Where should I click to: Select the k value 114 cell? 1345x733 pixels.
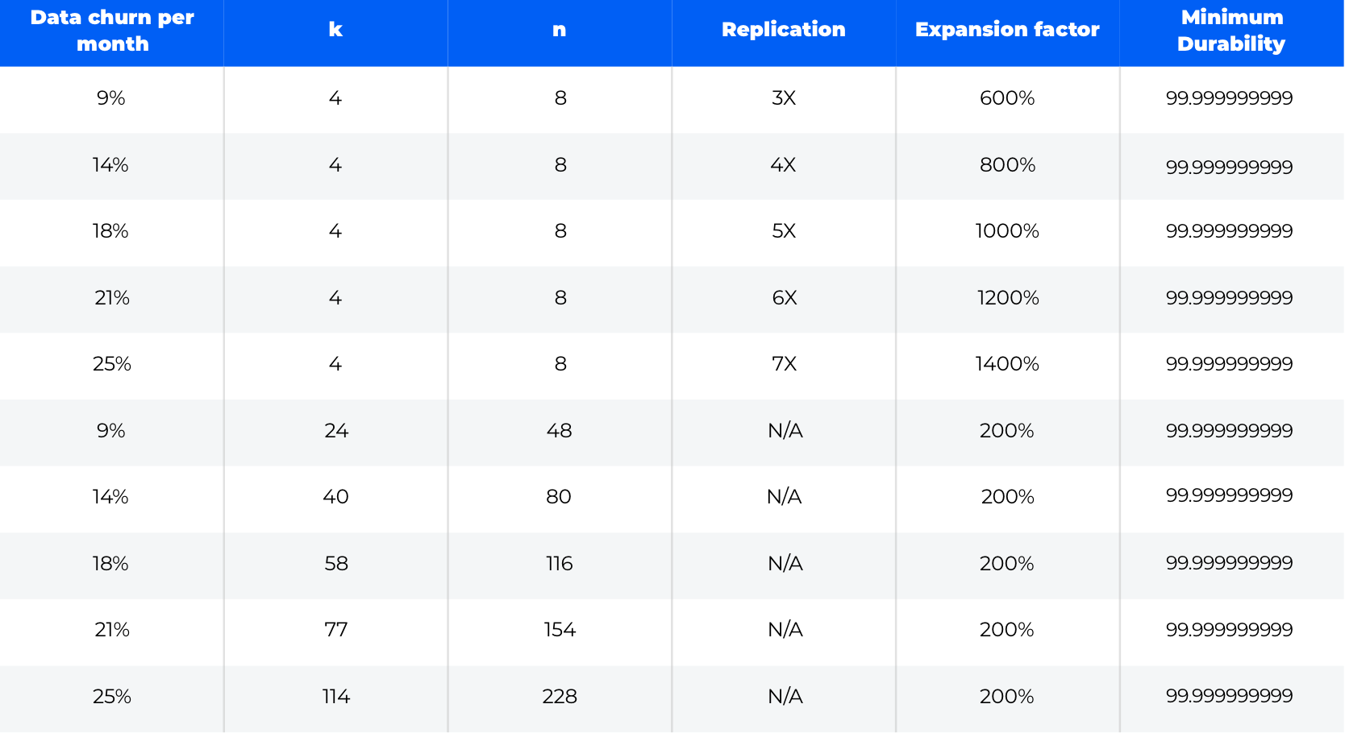pyautogui.click(x=336, y=697)
